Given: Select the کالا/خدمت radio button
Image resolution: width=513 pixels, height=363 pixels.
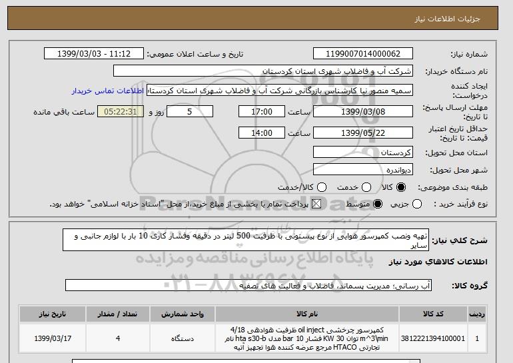Looking at the screenshot, I should click(x=322, y=187).
